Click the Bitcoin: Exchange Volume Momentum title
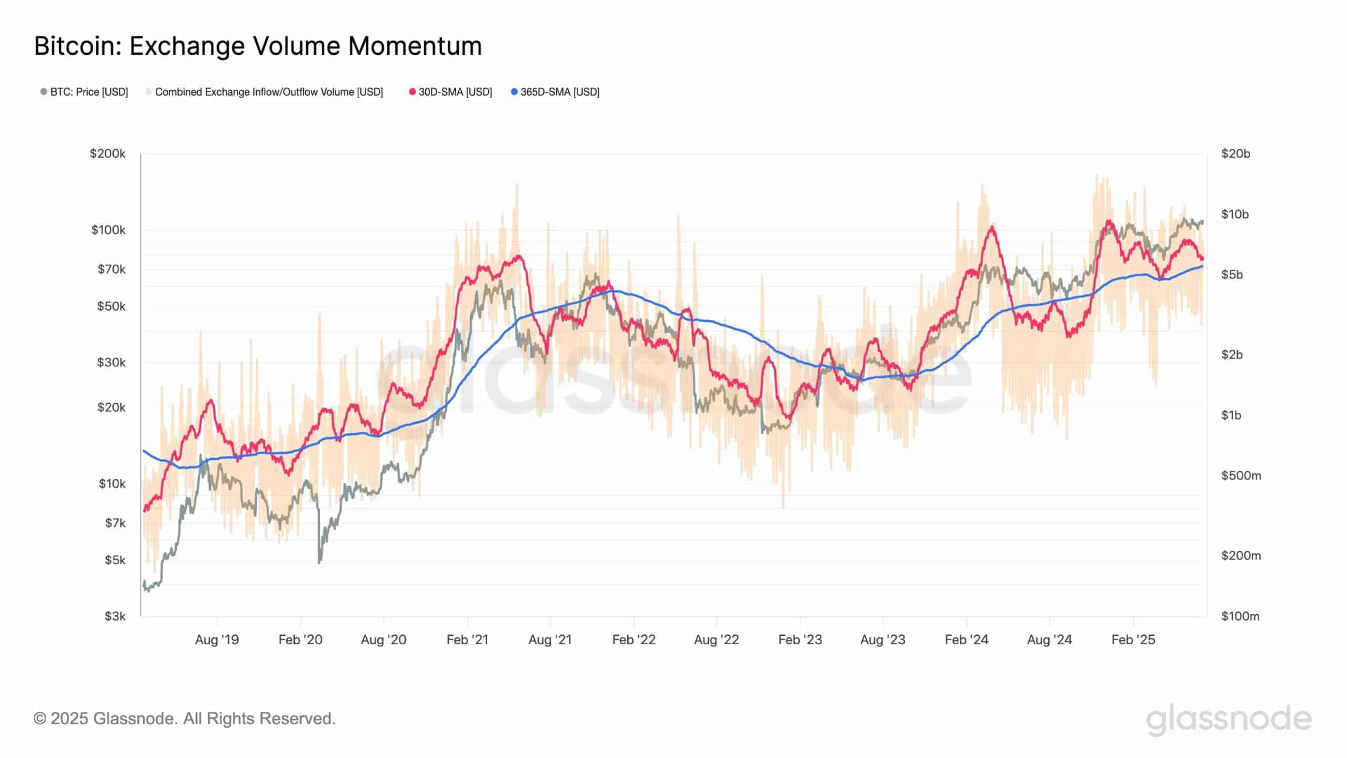 [258, 46]
